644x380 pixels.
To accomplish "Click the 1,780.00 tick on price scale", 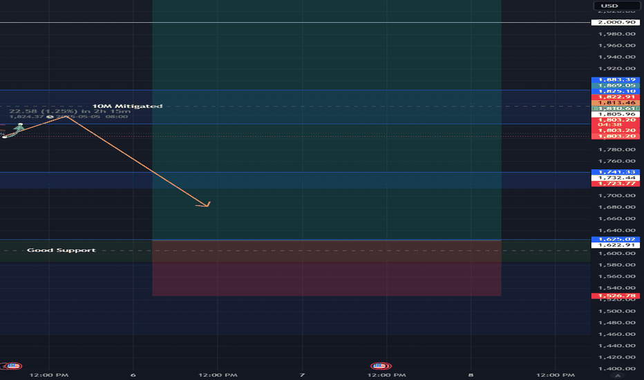I will [617, 149].
